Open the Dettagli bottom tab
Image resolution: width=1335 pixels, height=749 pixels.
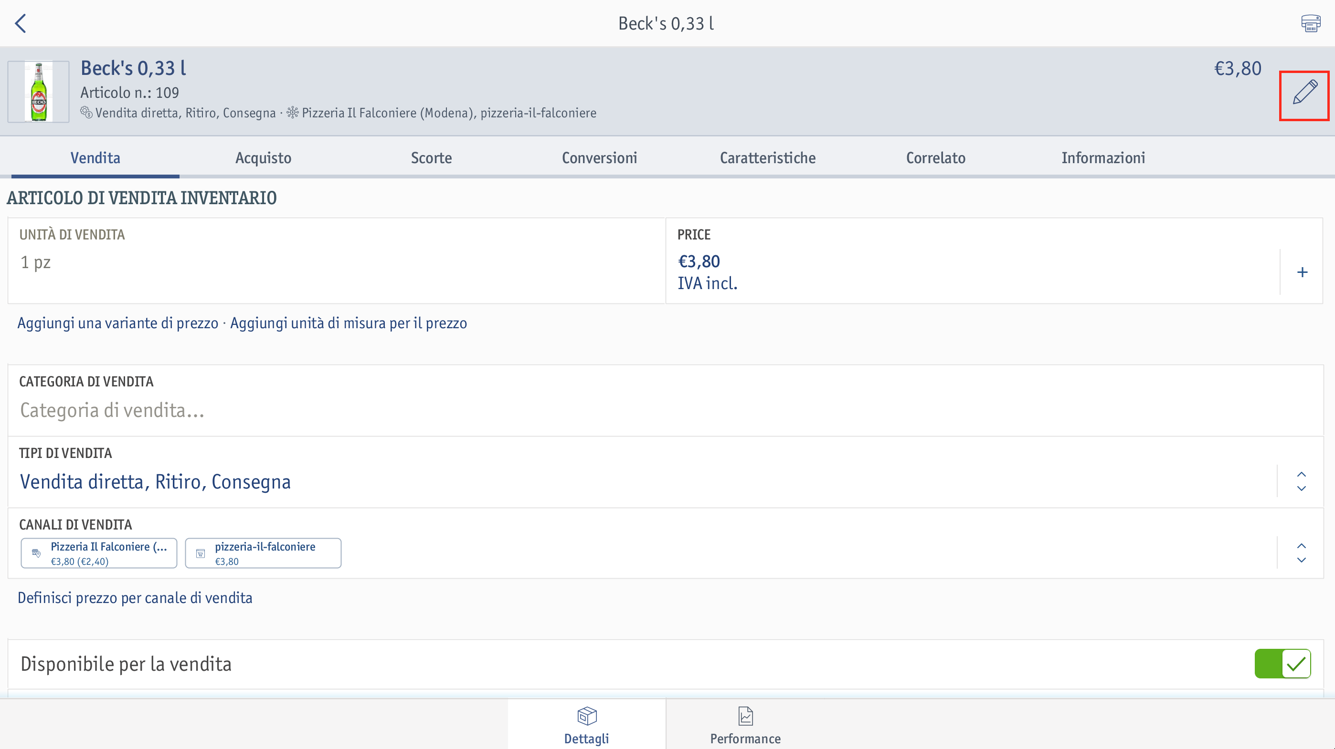tap(587, 725)
